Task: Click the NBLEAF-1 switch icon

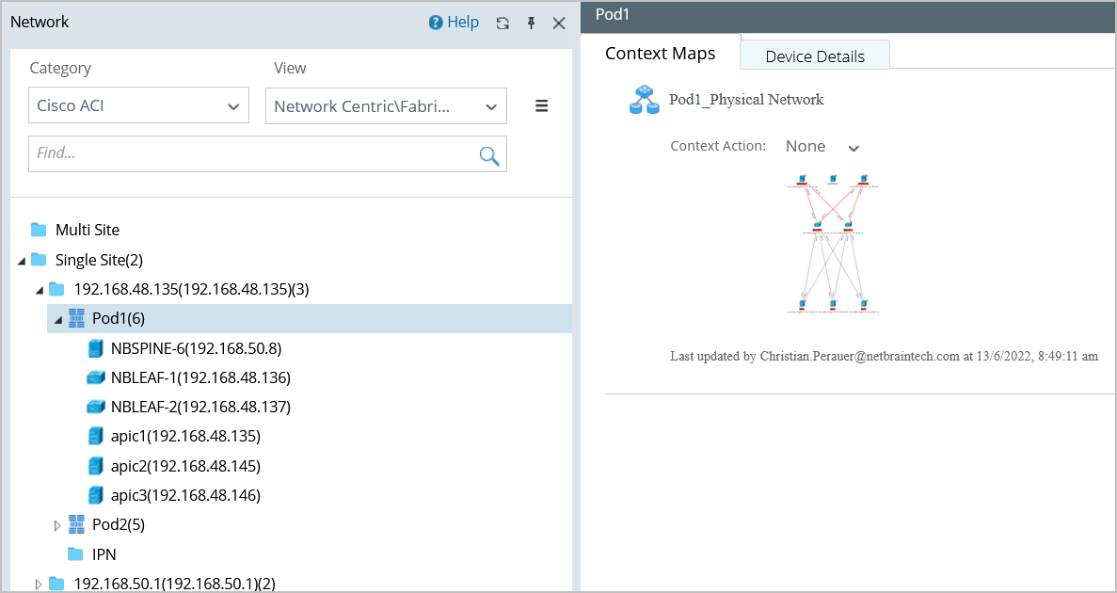Action: (94, 378)
